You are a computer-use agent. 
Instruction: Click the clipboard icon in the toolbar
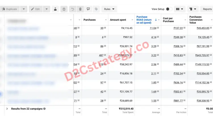point(64,9)
